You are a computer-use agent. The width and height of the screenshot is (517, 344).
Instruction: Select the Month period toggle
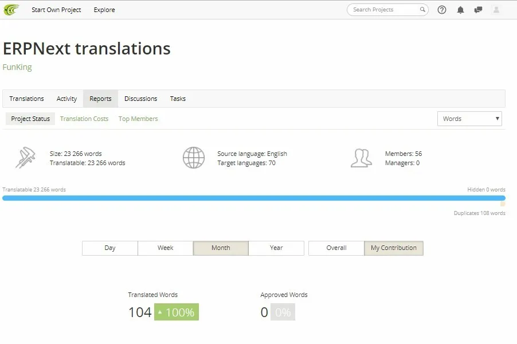pos(221,248)
